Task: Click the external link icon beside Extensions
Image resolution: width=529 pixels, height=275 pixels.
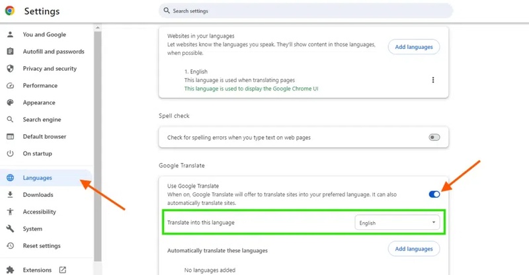Action: point(63,270)
